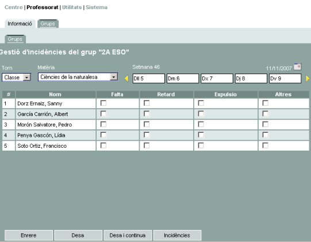
Task: Select the Dx 7 day field
Action: point(217,79)
